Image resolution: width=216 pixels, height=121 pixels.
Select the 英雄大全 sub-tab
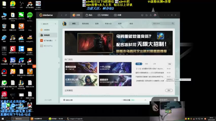coord(108,24)
